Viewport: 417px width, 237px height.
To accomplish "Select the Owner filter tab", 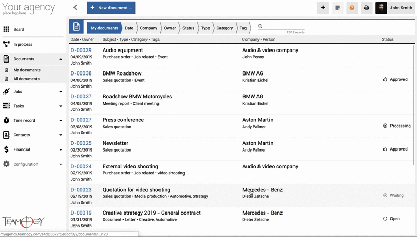I will (170, 28).
